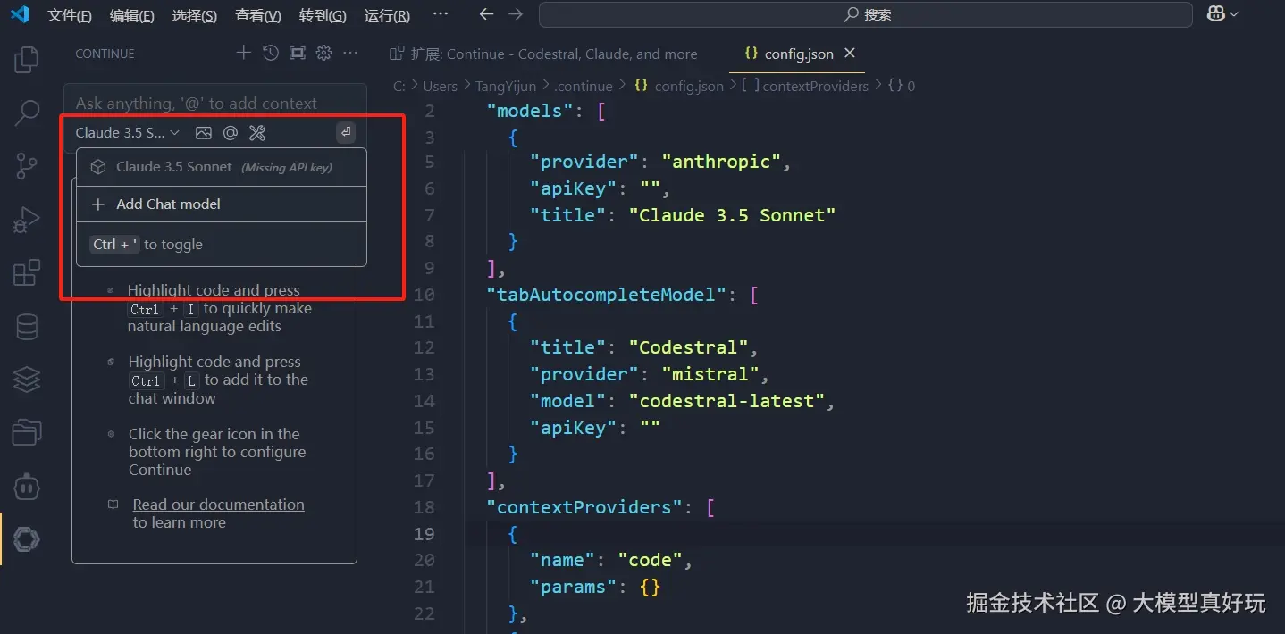The width and height of the screenshot is (1285, 634).
Task: Switch to the 扩展: Continue extension tab
Action: click(544, 54)
